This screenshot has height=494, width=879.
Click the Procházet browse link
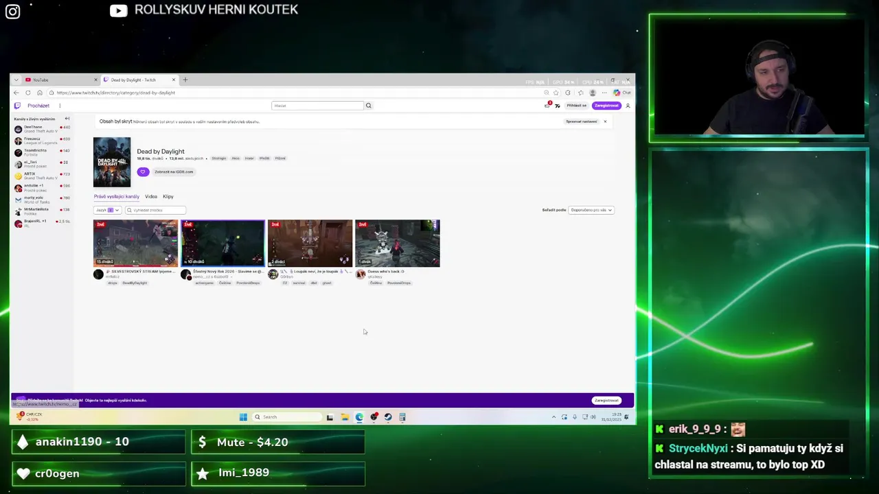point(38,106)
